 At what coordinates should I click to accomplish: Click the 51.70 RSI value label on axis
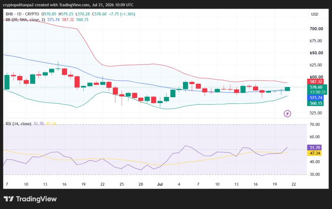[x=314, y=148]
